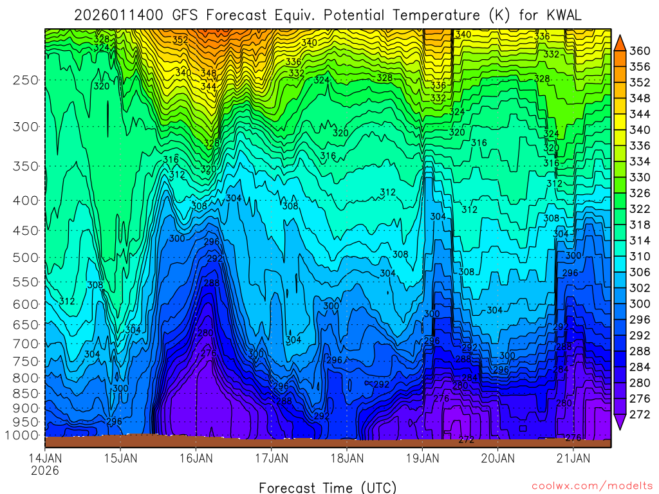Click the 272 value on the color legend

640,414
